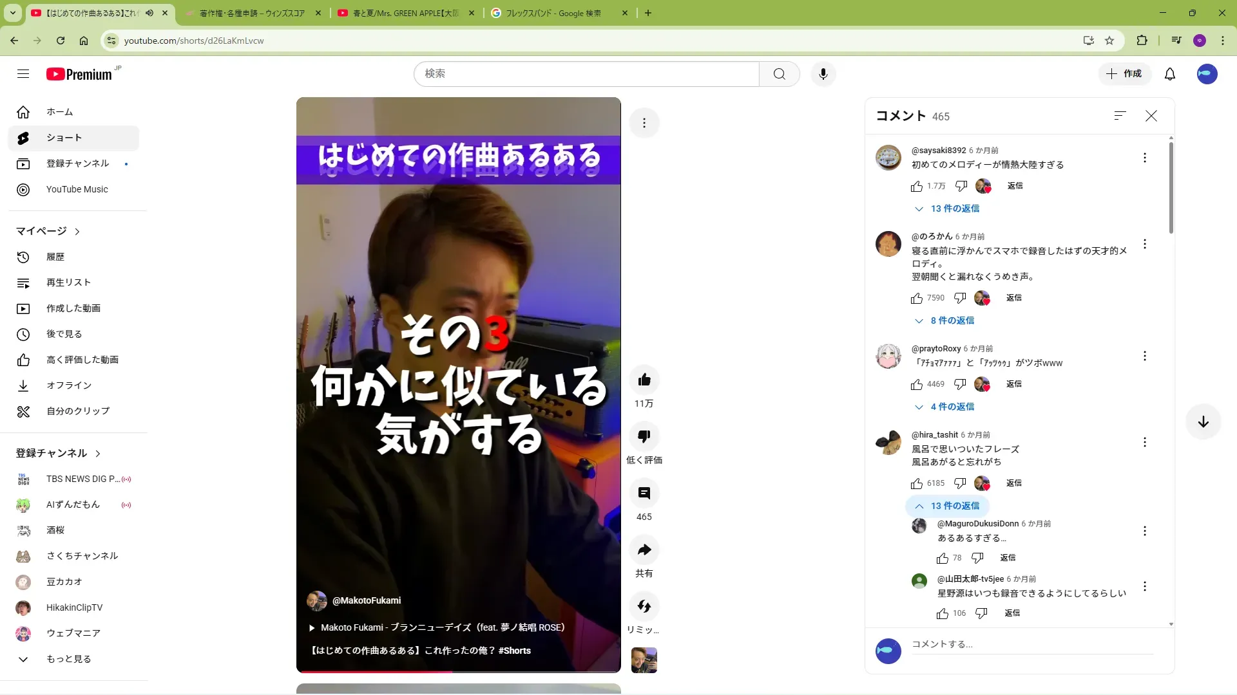Toggle dislike on the short video
Image resolution: width=1237 pixels, height=695 pixels.
pos(644,437)
